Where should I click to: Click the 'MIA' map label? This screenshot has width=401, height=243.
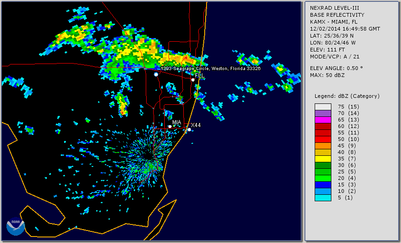click(x=176, y=122)
